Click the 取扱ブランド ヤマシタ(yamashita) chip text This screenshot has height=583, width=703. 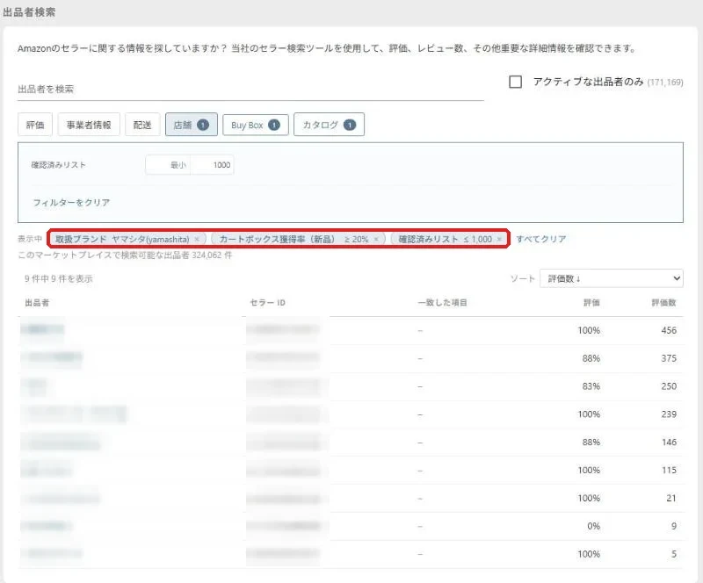122,240
